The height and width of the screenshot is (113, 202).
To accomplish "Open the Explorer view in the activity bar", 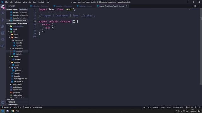I will pyautogui.click(x=3, y=7).
